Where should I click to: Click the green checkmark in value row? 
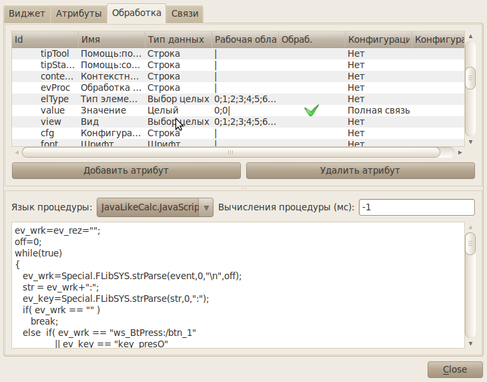tap(311, 111)
